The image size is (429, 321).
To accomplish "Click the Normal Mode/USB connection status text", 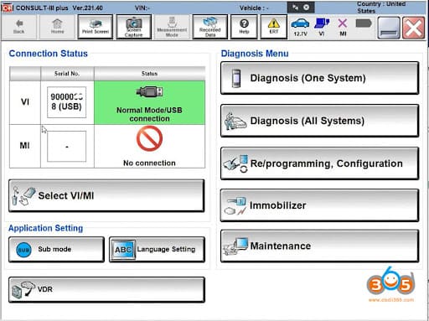I will point(149,114).
